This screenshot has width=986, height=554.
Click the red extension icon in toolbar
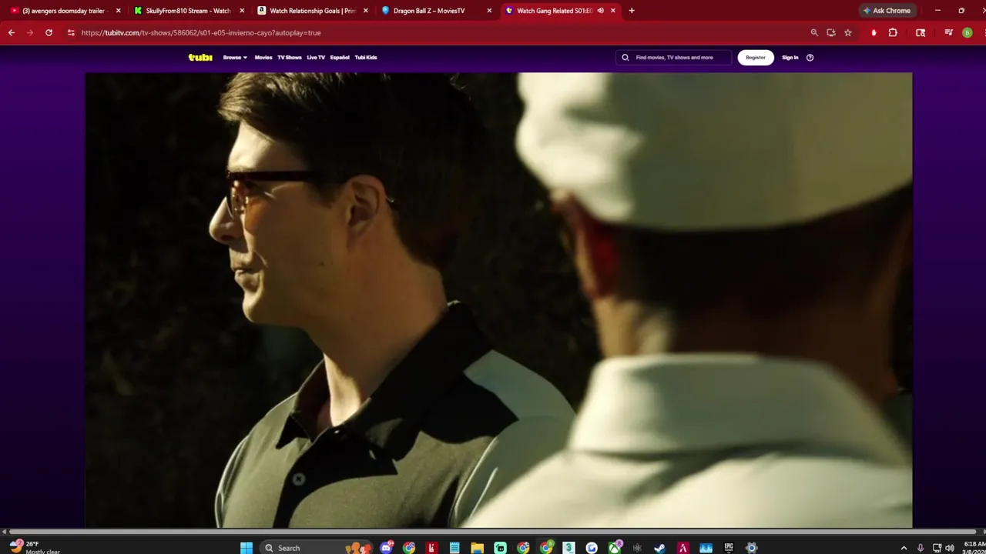click(x=874, y=33)
